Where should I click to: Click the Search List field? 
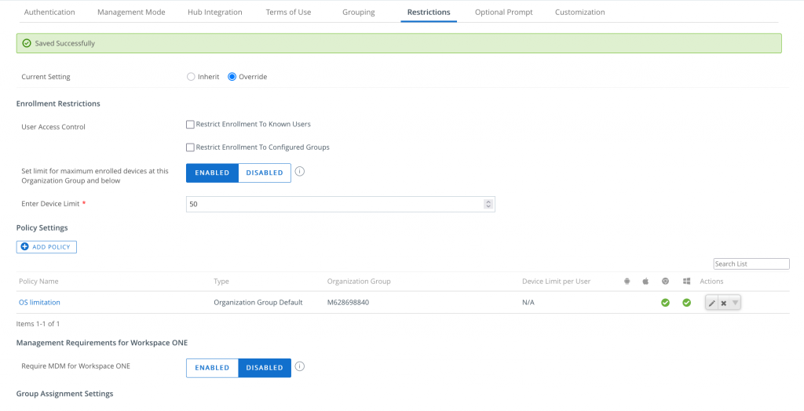(751, 264)
